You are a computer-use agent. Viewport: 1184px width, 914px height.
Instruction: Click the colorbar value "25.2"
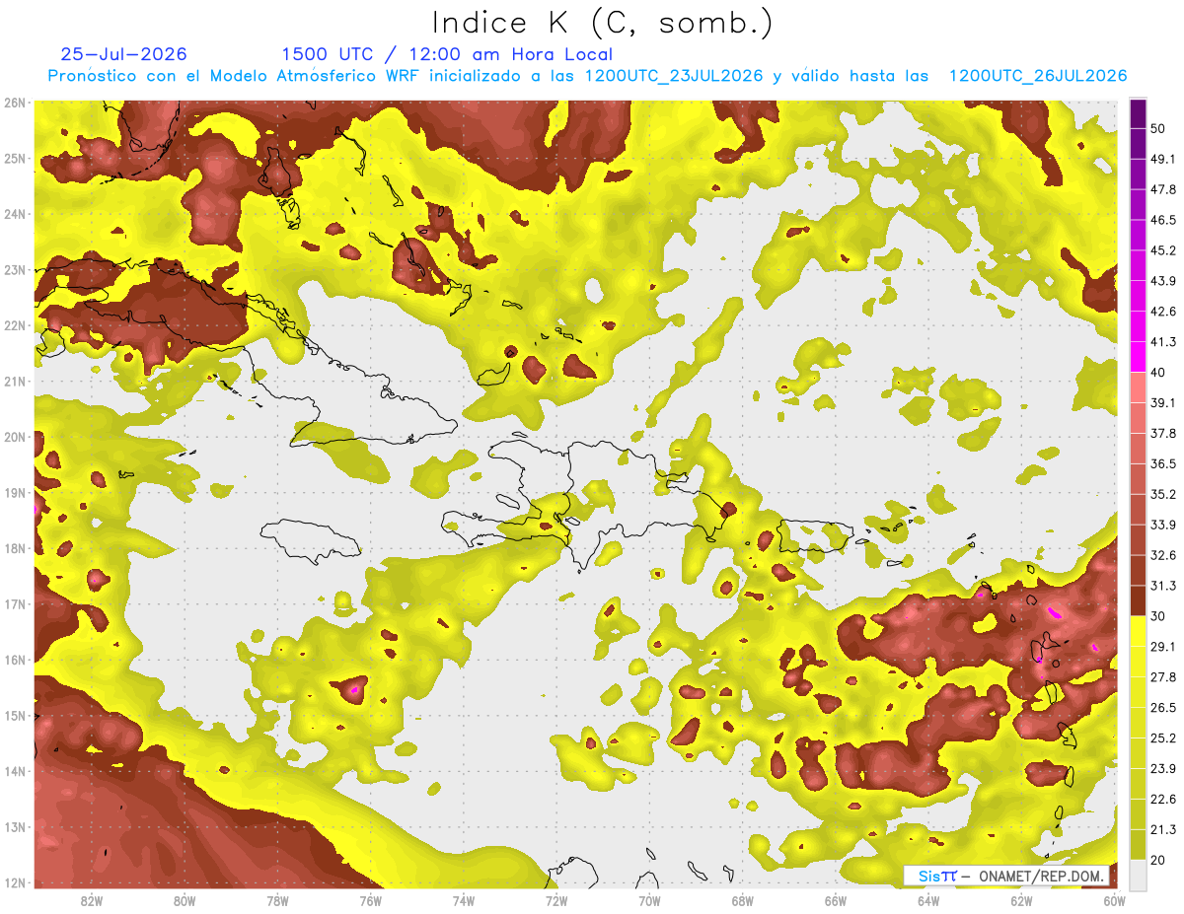(1162, 738)
